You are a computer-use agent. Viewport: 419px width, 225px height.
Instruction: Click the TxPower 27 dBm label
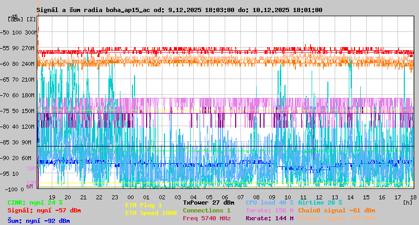208,202
